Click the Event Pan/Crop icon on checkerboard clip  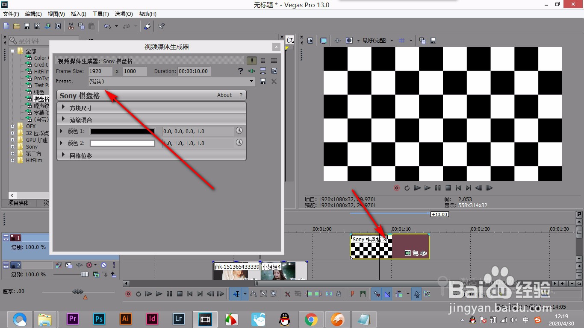point(415,253)
